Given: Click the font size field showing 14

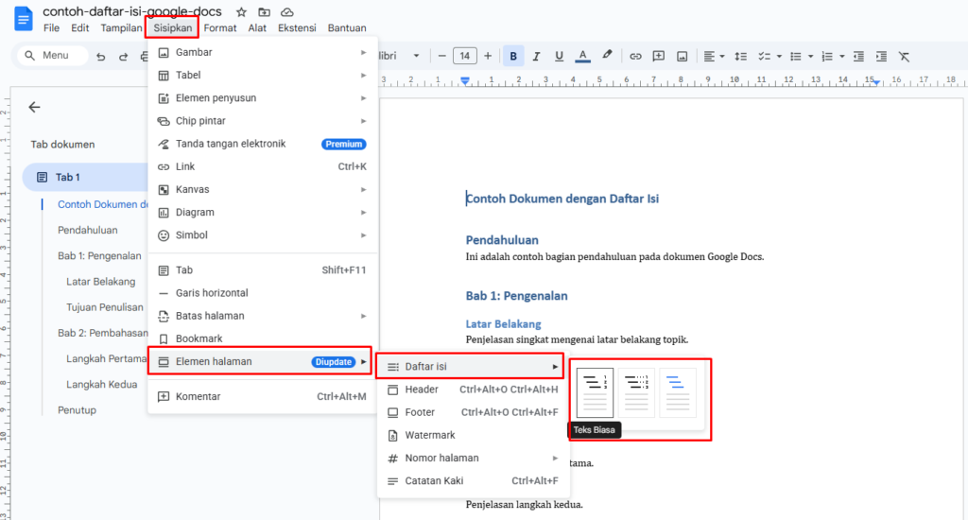Looking at the screenshot, I should (465, 56).
